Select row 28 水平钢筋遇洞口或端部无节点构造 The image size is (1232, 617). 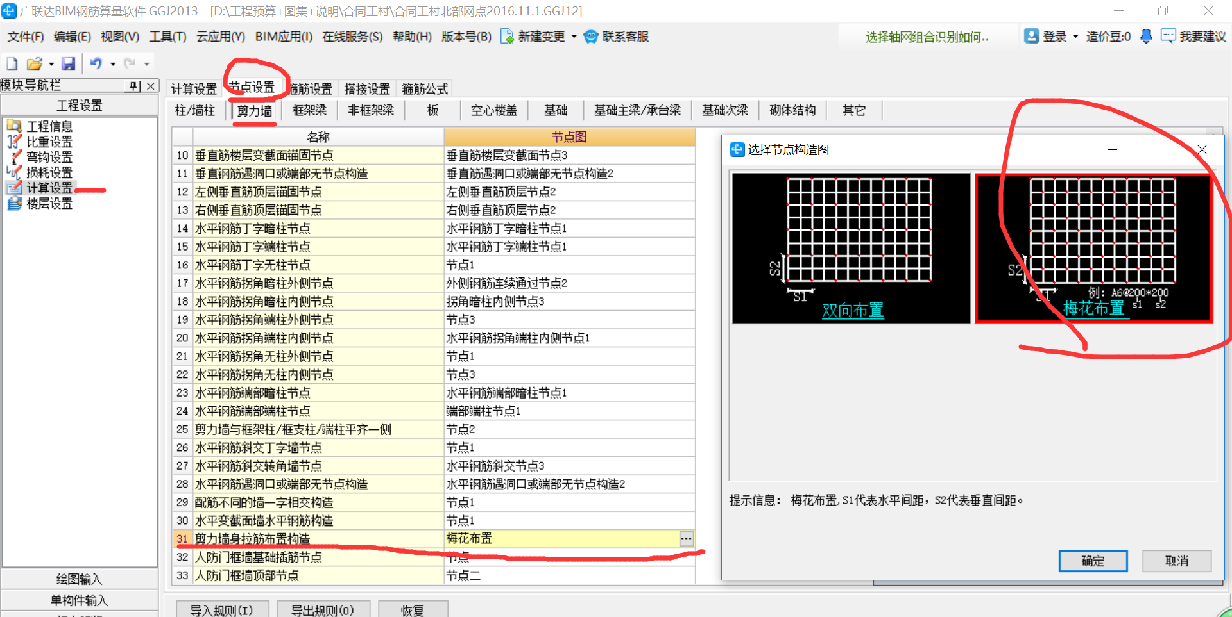pos(434,484)
